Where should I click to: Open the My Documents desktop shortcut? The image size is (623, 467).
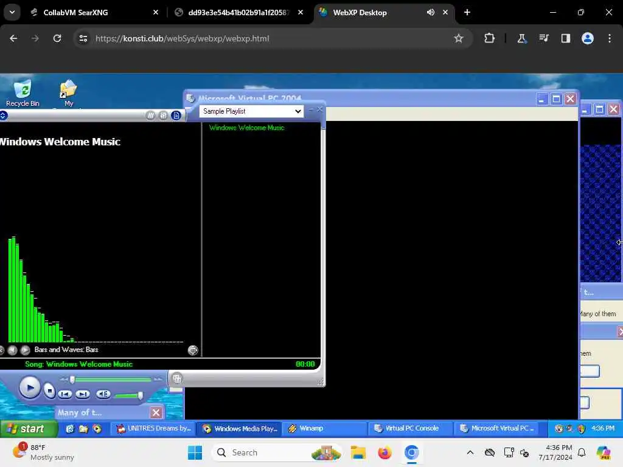68,94
